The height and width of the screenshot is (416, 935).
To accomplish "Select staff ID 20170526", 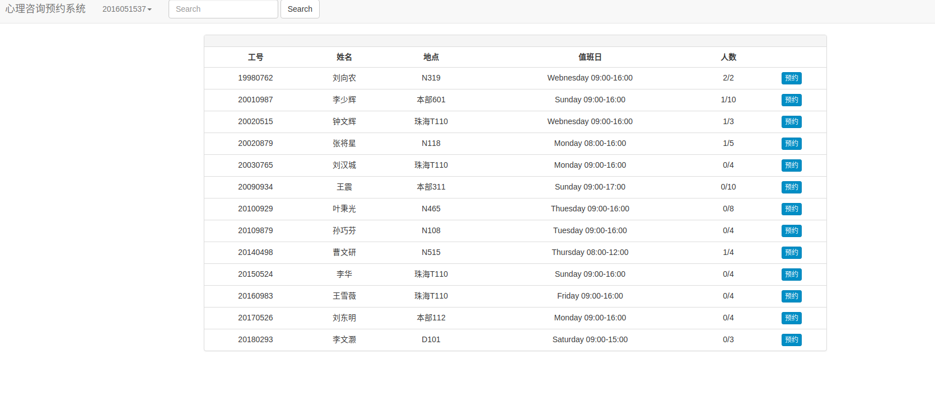I will point(255,318).
